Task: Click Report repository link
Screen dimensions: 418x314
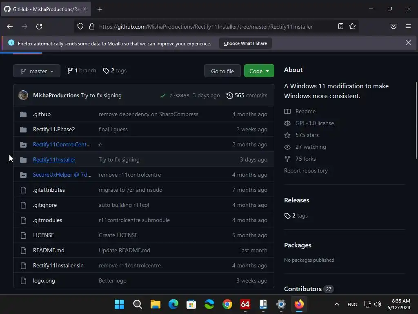Action: pyautogui.click(x=306, y=170)
